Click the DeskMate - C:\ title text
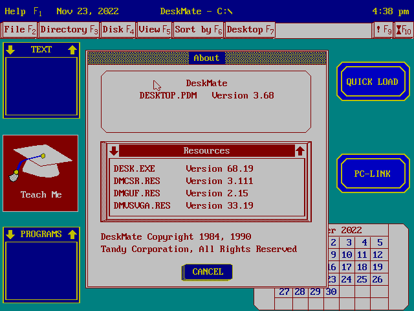Image resolution: width=414 pixels, height=311 pixels. 197,12
